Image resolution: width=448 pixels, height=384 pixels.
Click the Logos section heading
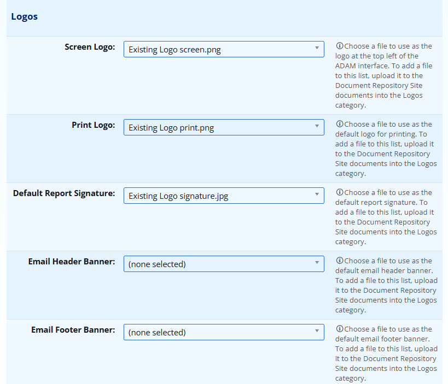click(25, 17)
